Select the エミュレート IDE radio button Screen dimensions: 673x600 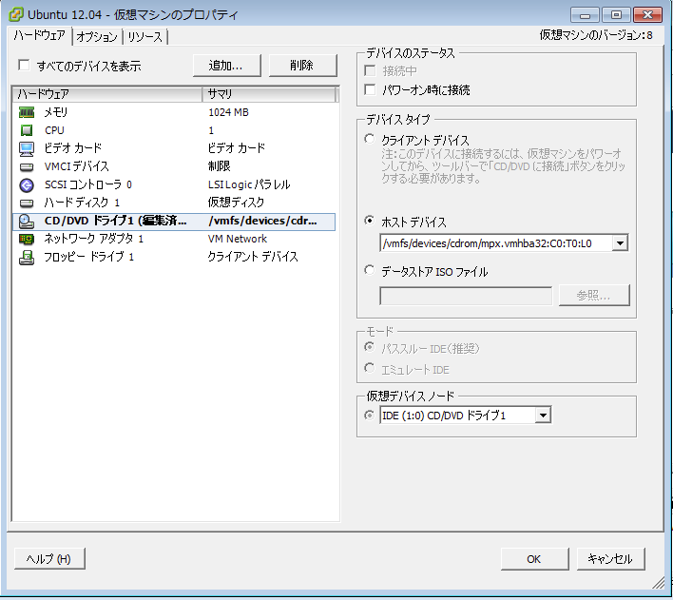tap(369, 368)
